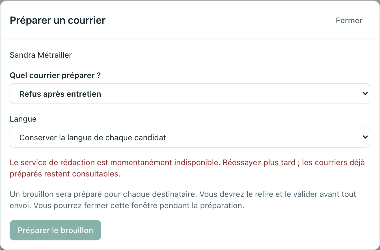Click 'Vous pourrez fermer cette fenêtre' sentence

[x=139, y=206]
